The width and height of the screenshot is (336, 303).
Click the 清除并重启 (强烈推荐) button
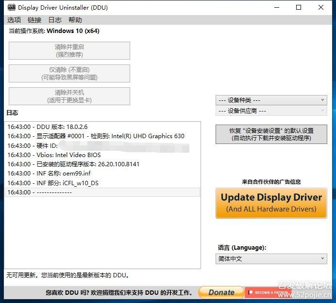[69, 51]
